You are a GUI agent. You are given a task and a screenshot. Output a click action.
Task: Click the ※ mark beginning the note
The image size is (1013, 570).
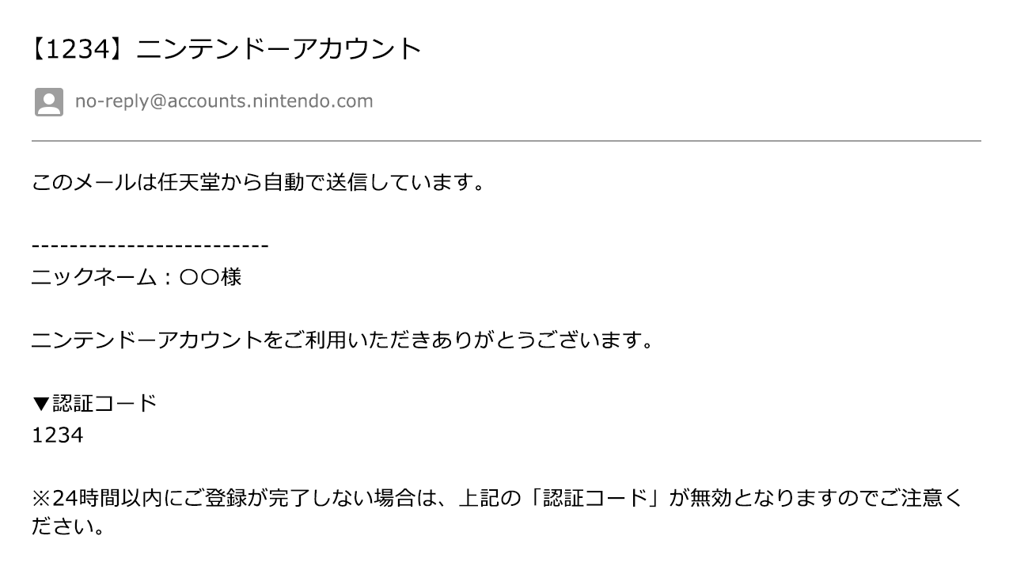[x=41, y=499]
